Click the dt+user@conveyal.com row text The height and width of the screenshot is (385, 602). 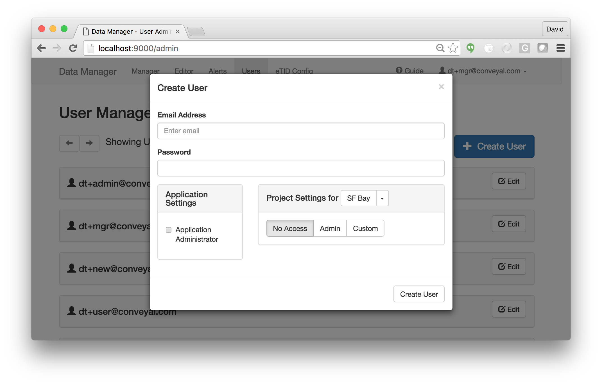128,311
